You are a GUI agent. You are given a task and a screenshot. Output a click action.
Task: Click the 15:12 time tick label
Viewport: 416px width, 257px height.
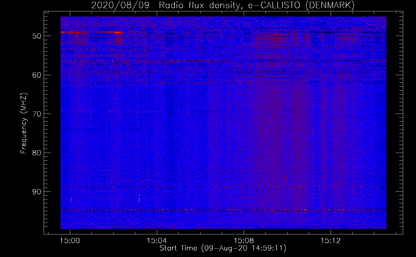(331, 241)
